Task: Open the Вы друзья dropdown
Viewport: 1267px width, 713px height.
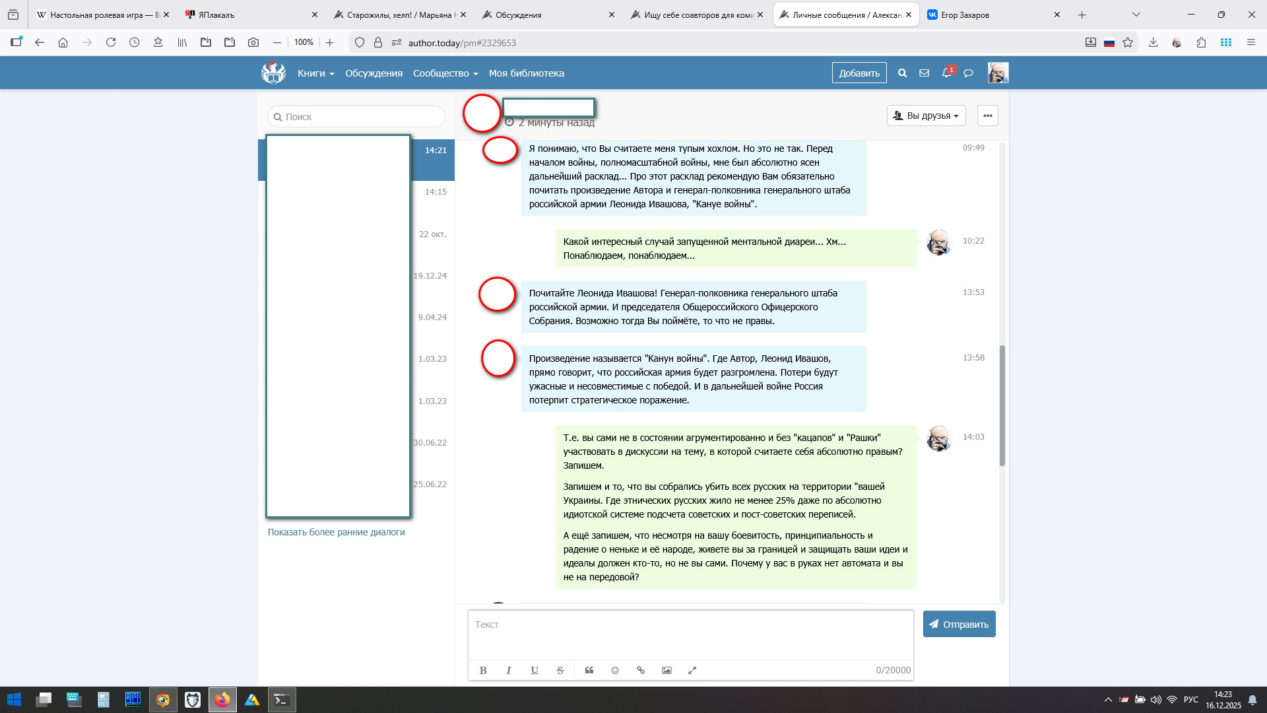Action: 926,116
